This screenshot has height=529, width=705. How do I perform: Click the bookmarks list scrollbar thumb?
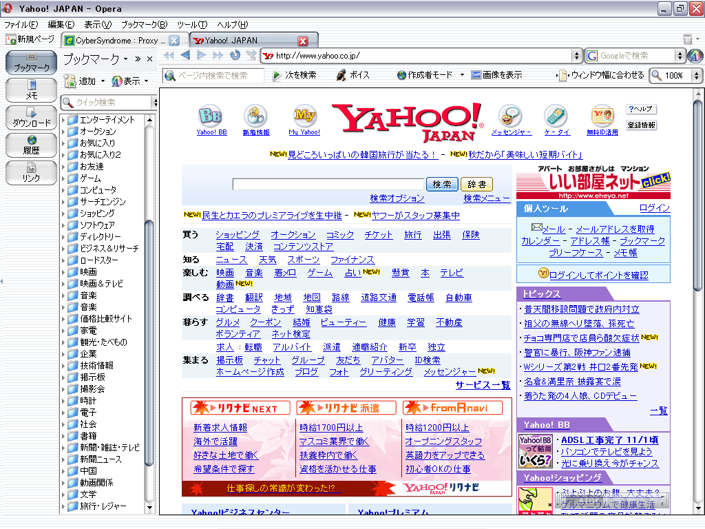click(x=149, y=343)
